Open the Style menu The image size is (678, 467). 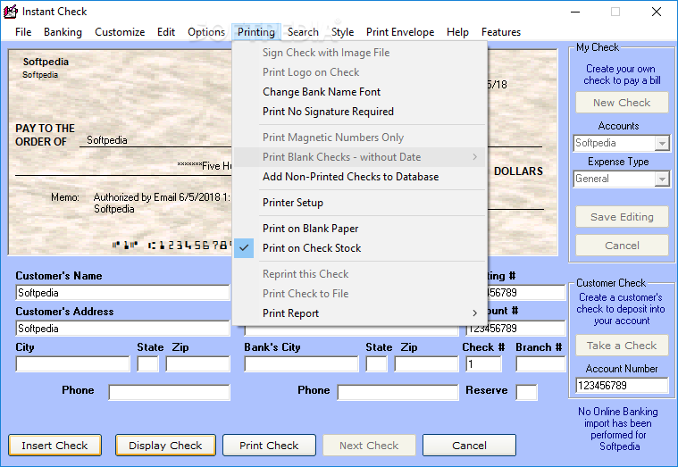click(342, 32)
